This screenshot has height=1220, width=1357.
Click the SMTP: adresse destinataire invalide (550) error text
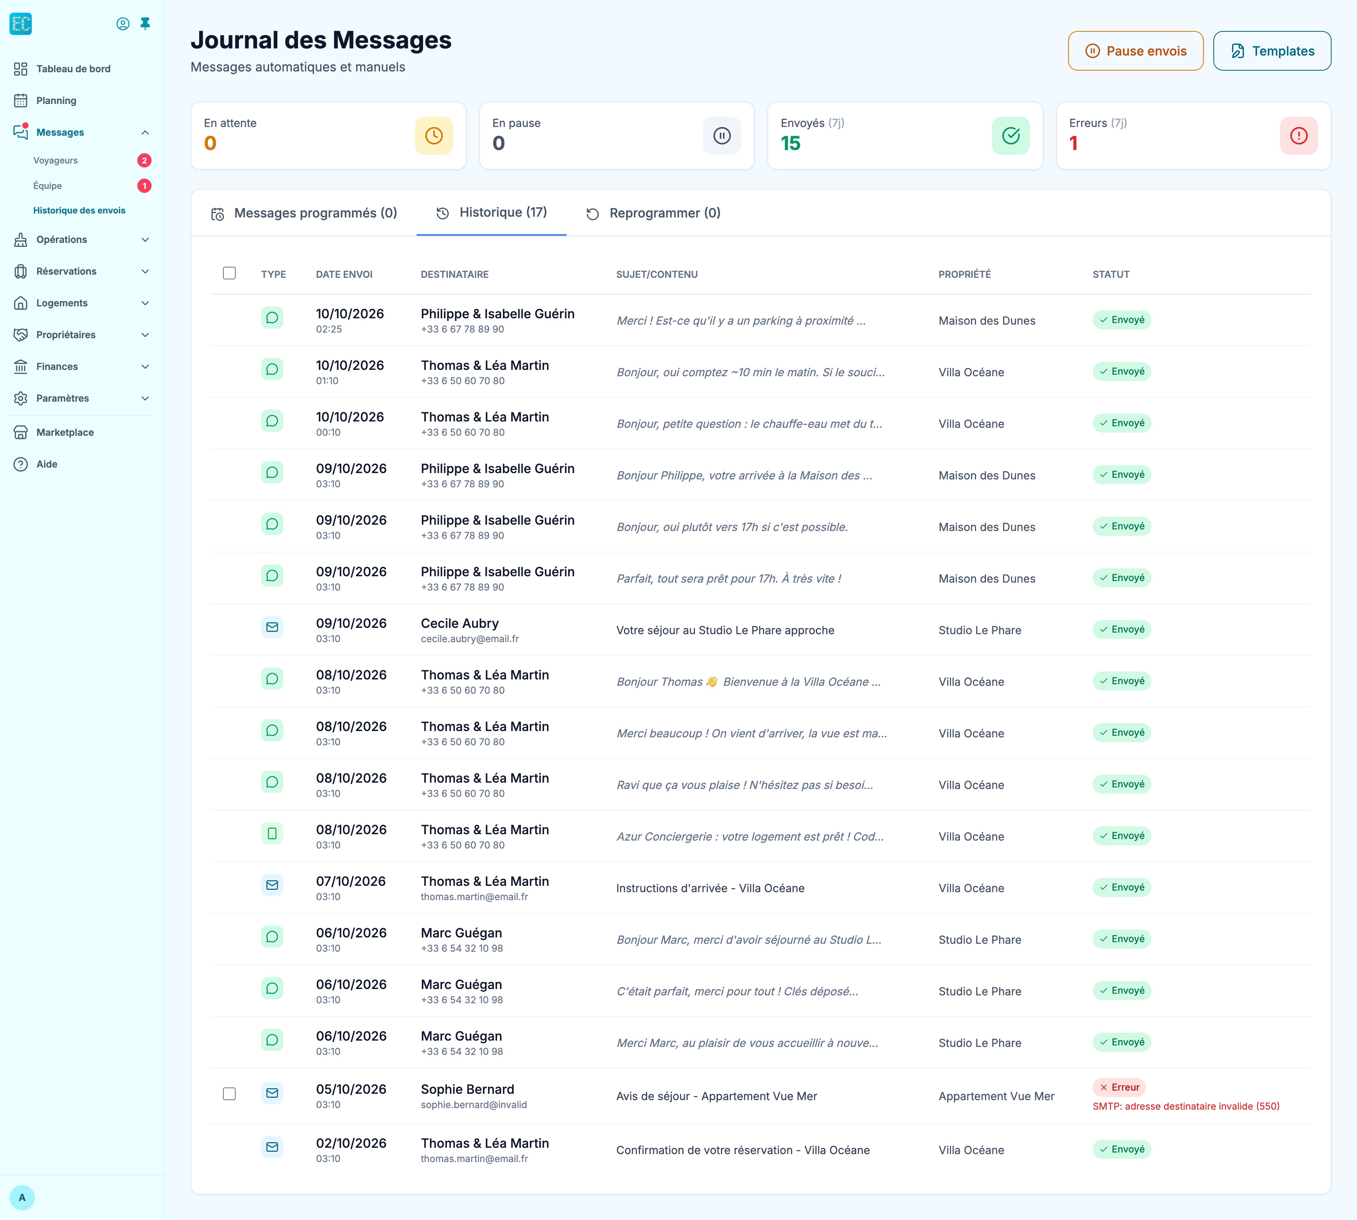coord(1186,1106)
